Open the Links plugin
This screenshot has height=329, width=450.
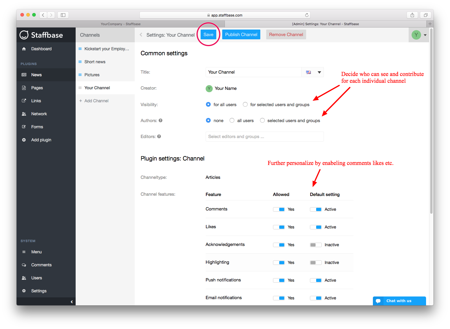click(x=36, y=101)
